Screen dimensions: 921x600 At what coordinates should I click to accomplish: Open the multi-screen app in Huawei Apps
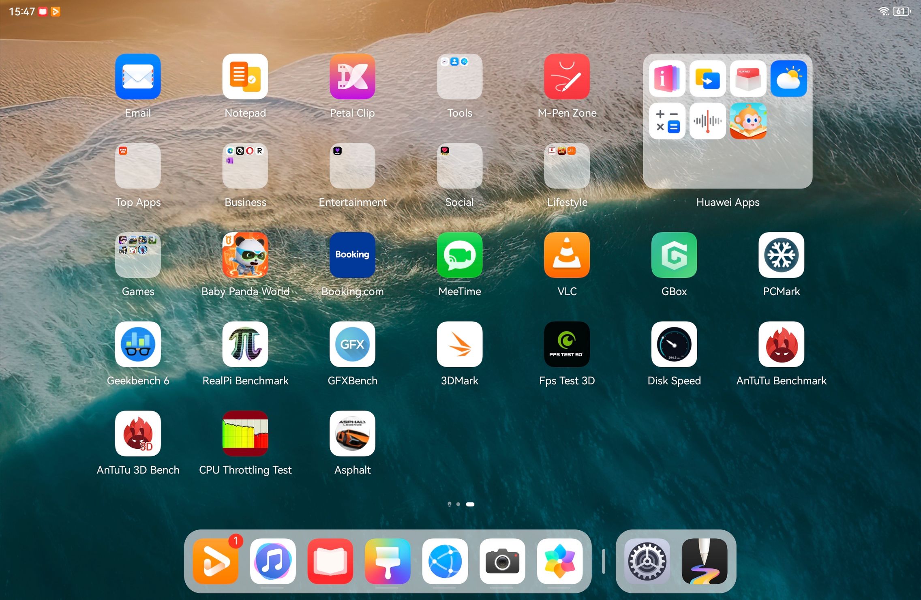tap(707, 79)
